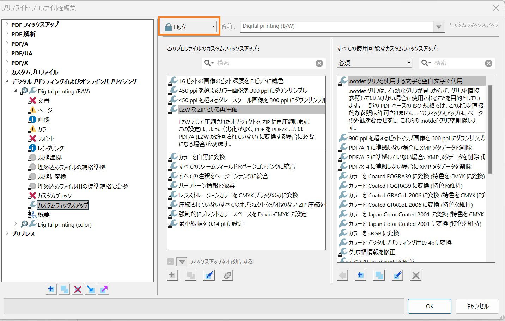Viewport: 505px width, 321px height.
Task: Unlink the fixup using the chain icon
Action: (x=227, y=275)
